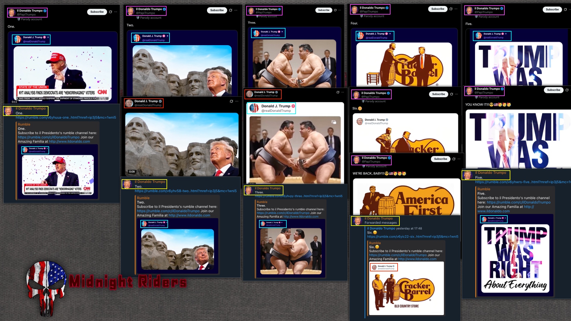Open Grok icon on the 'Four.' post

pyautogui.click(x=451, y=9)
